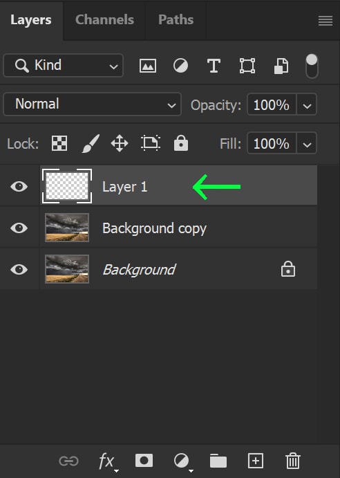340x478 pixels.
Task: Filter for type layers icon
Action: [214, 66]
